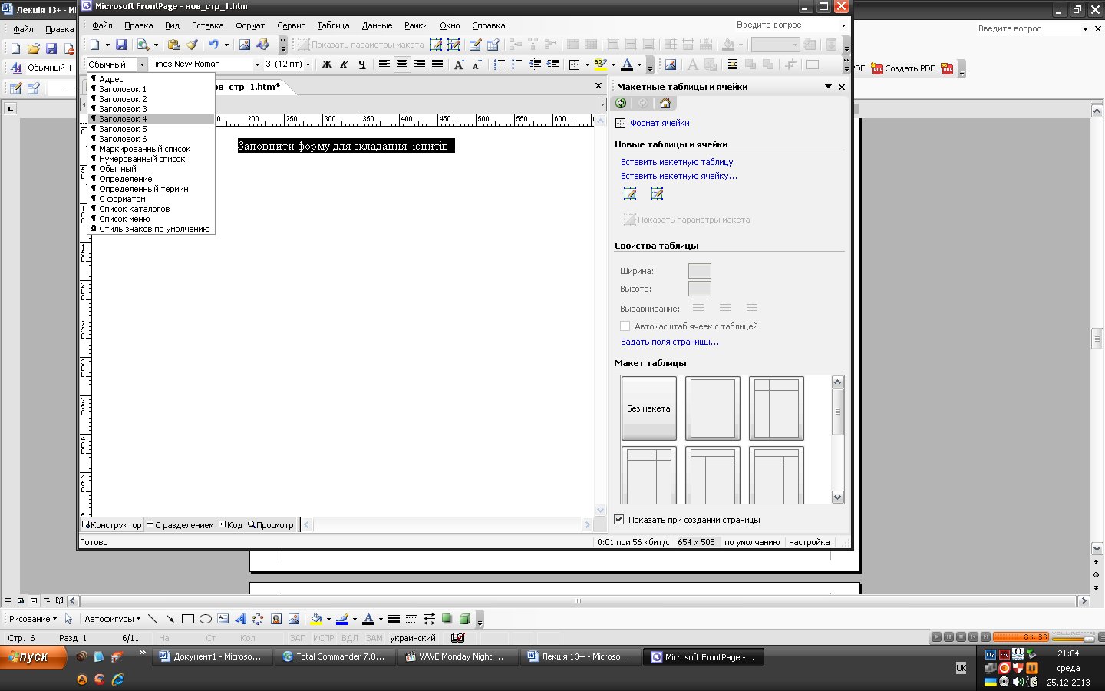This screenshot has height=691, width=1105.
Task: Toggle underline (Ч) formatting
Action: tap(362, 64)
